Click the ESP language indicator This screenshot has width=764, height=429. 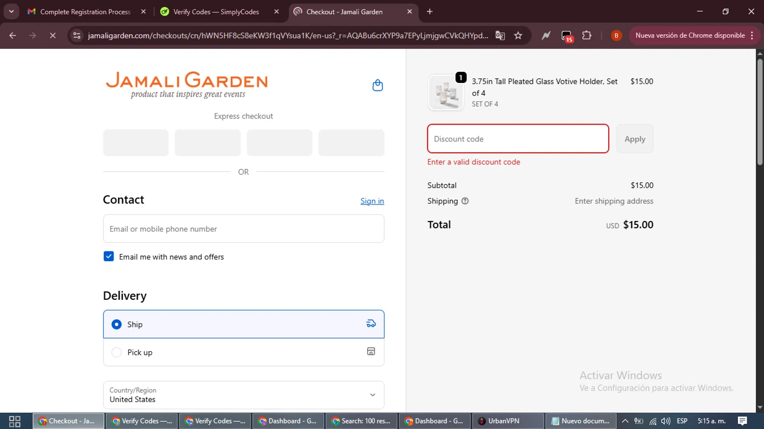(682, 421)
